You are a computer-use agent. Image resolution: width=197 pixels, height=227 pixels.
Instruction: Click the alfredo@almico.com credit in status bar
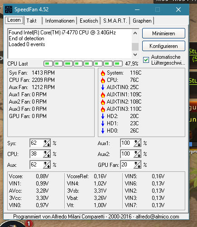[x=157, y=217]
